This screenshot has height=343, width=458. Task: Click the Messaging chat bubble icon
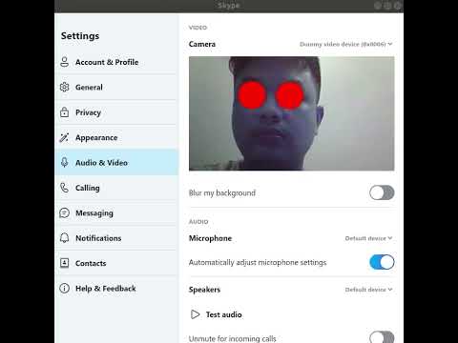65,212
